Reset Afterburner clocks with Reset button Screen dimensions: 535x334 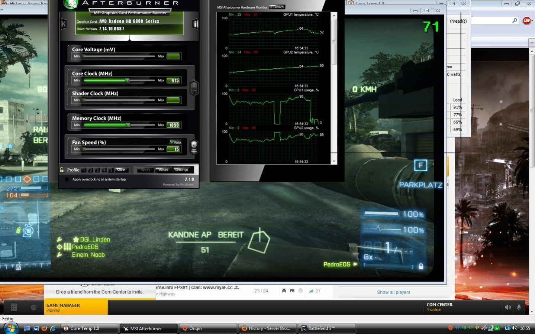tap(163, 170)
